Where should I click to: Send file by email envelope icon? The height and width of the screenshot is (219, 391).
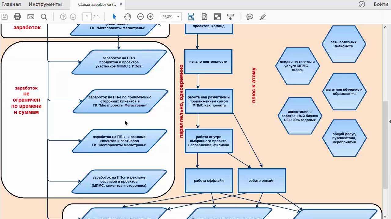click(x=31, y=17)
